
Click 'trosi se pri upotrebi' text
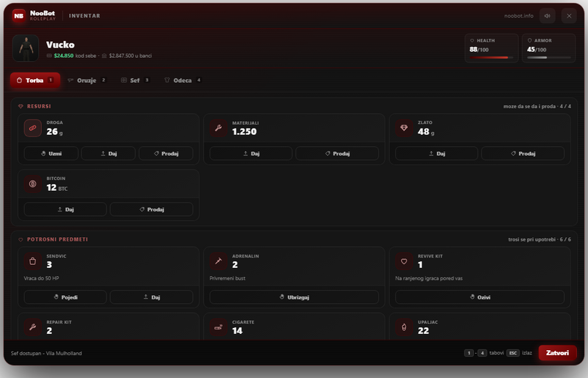(531, 239)
